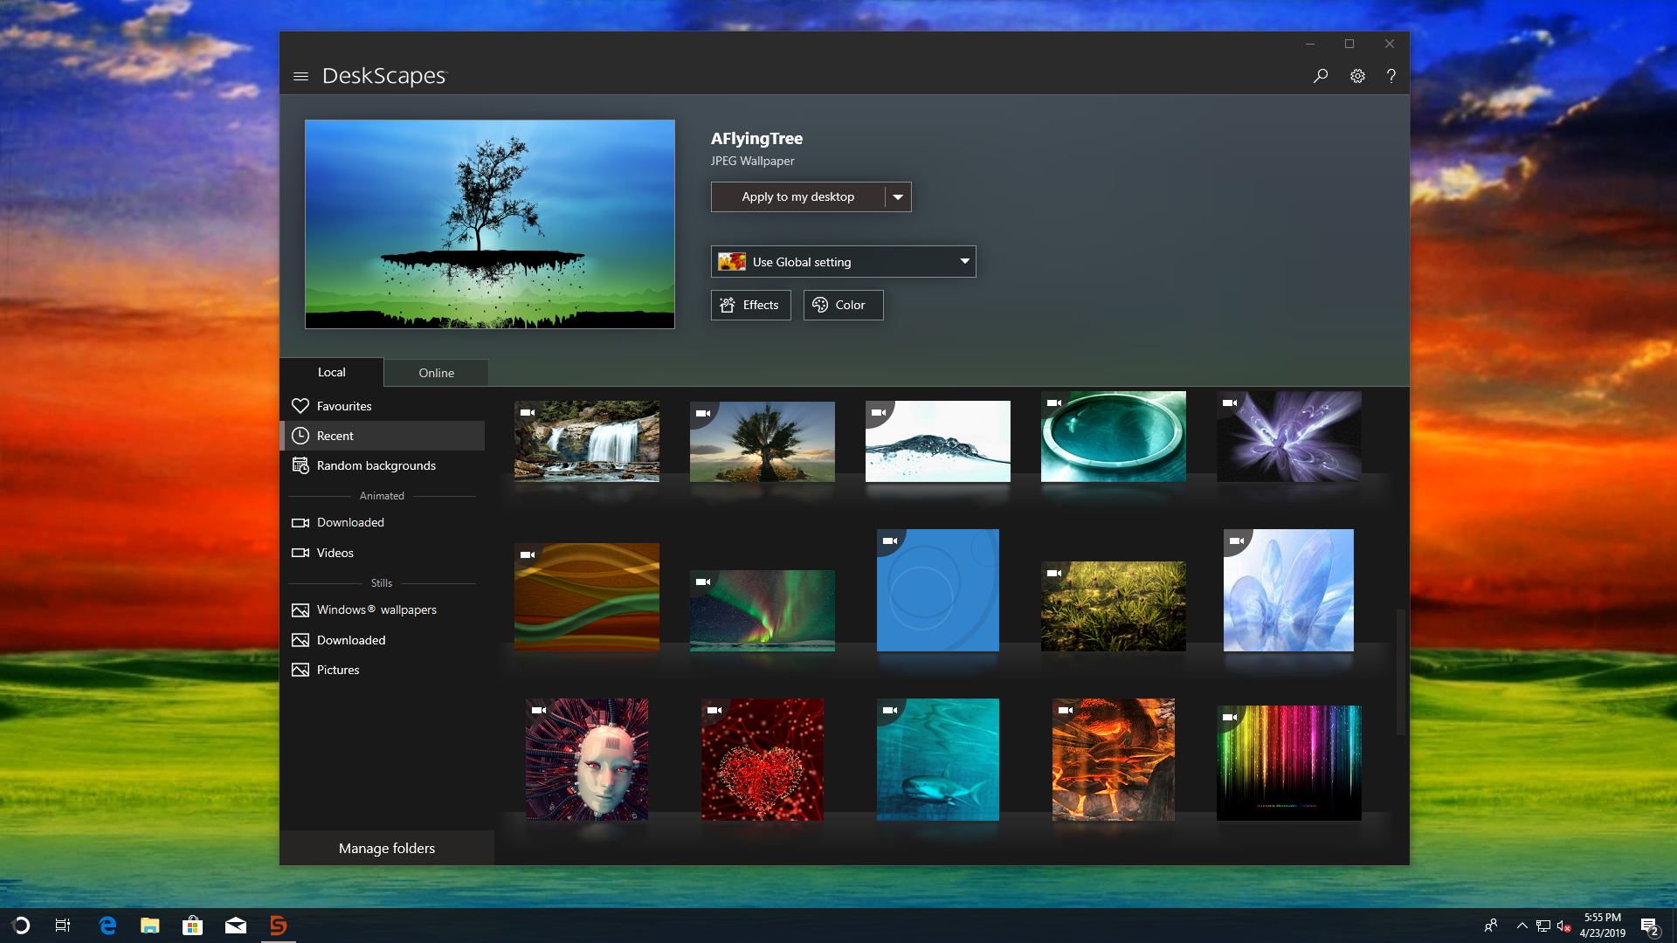Switch to the Local tab
Viewport: 1677px width, 943px height.
[332, 373]
